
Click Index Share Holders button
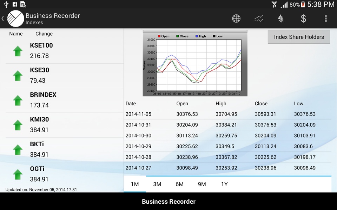299,37
